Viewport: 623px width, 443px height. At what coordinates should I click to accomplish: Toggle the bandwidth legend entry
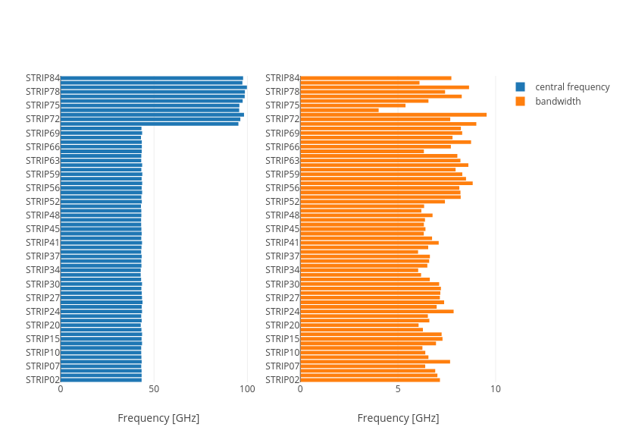coord(558,101)
